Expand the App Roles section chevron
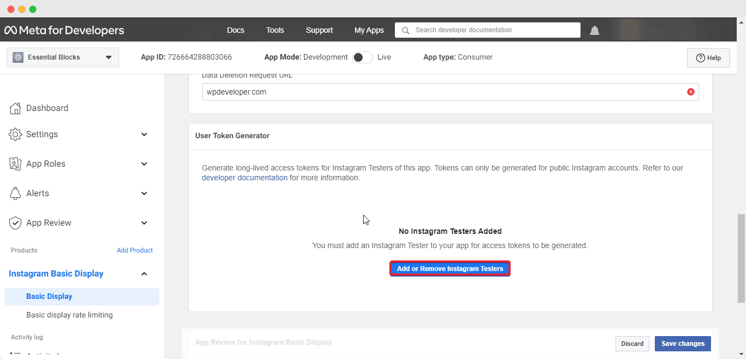The width and height of the screenshot is (746, 359). 144,164
